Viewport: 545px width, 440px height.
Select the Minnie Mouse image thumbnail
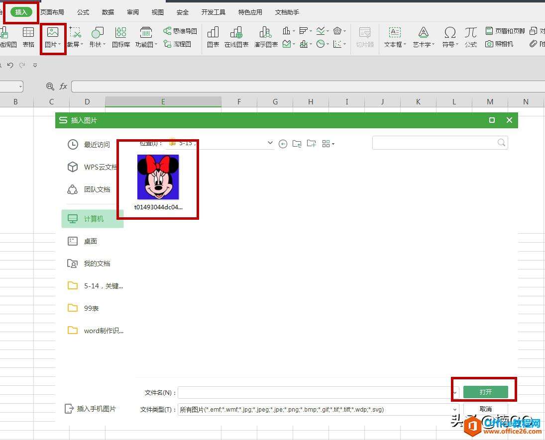[x=158, y=177]
